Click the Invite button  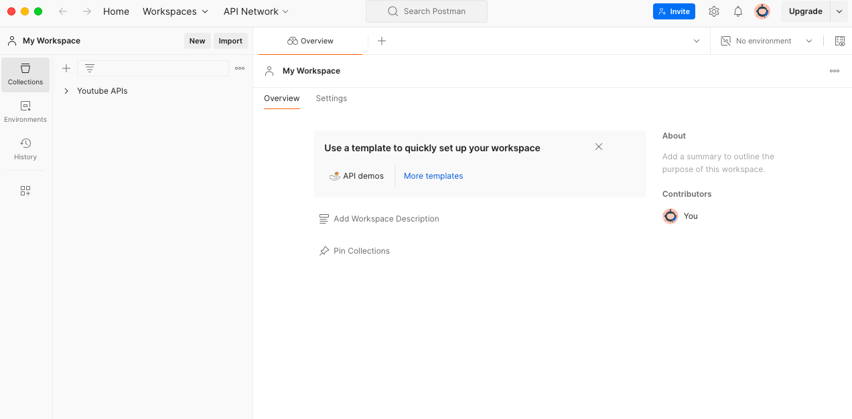coord(674,11)
